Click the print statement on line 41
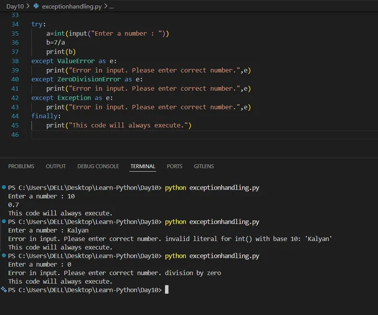The image size is (378, 315). 148,88
